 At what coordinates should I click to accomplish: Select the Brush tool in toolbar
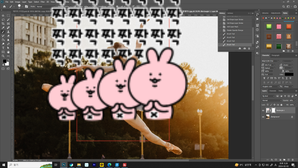(x=3, y=32)
